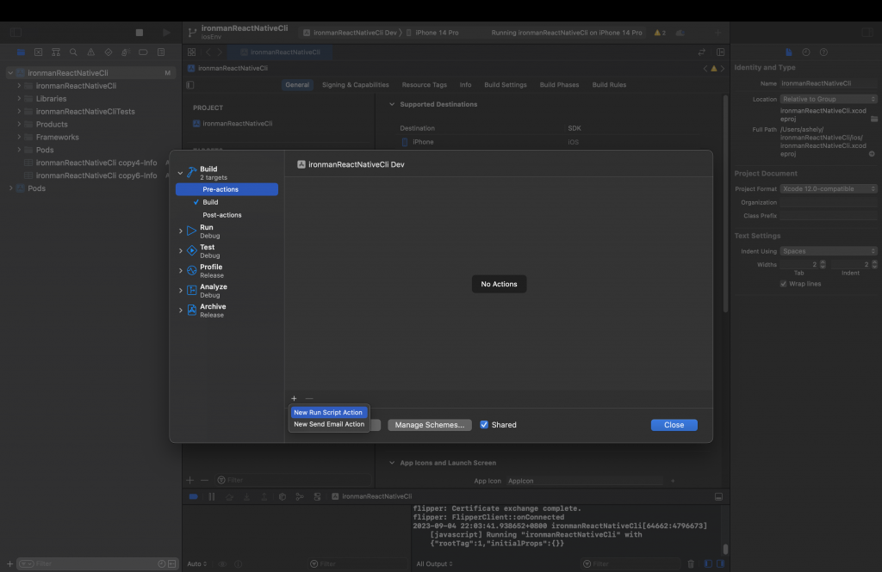The width and height of the screenshot is (882, 572).
Task: Collapse the Build scheme section
Action: [181, 173]
